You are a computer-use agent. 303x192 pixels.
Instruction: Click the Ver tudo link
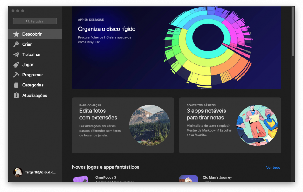(x=273, y=168)
